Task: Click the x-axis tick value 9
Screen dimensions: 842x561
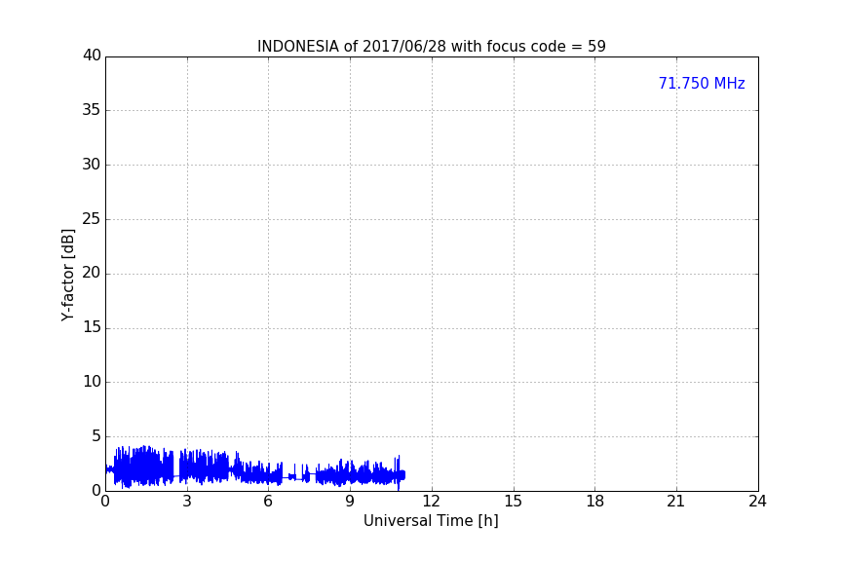Action: coord(350,502)
